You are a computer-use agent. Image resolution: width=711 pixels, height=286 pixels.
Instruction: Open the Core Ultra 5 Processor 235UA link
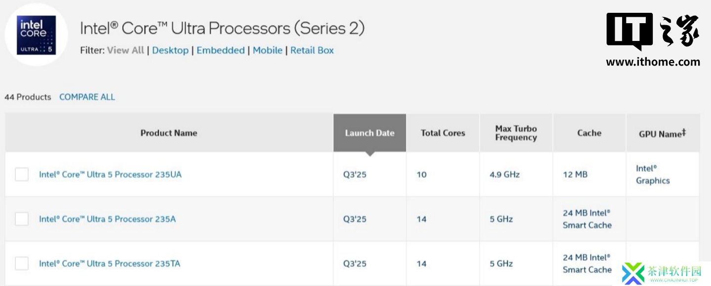(110, 175)
